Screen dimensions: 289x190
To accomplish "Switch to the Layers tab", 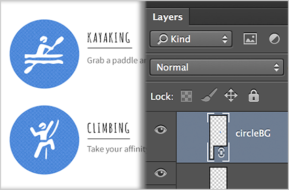I will pyautogui.click(x=168, y=17).
